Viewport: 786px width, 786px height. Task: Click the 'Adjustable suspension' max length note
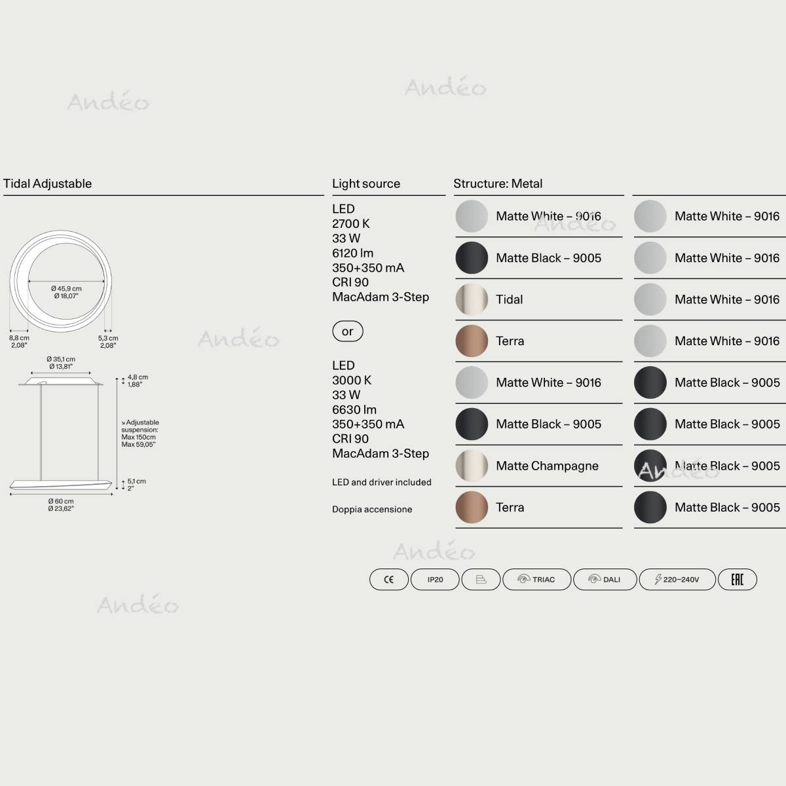(140, 434)
